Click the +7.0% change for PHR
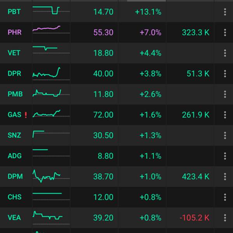Image resolution: width=233 pixels, height=233 pixels. (x=150, y=32)
